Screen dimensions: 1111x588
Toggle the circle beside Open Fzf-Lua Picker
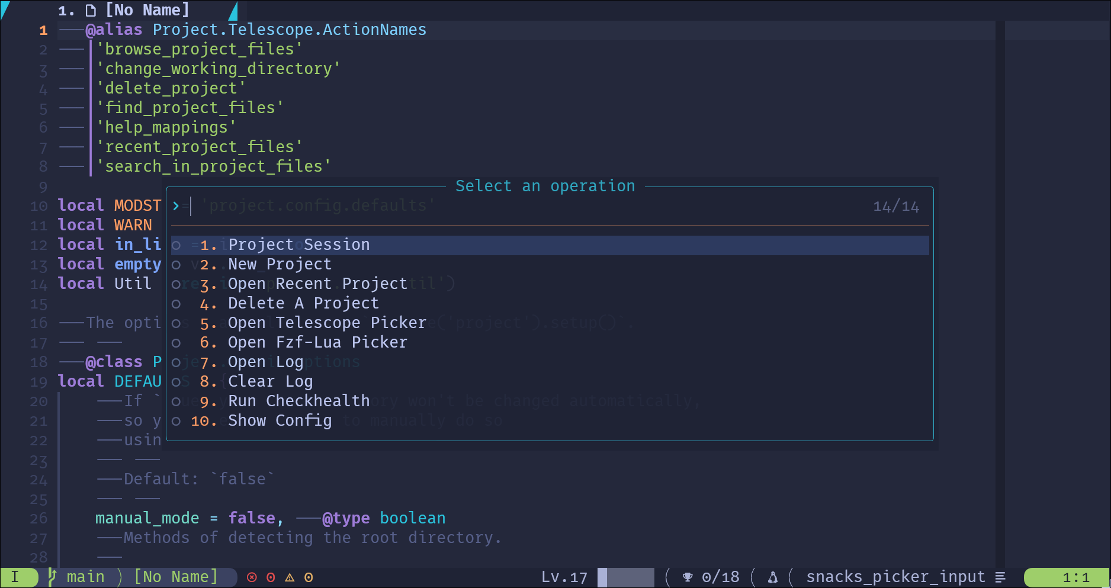click(176, 343)
